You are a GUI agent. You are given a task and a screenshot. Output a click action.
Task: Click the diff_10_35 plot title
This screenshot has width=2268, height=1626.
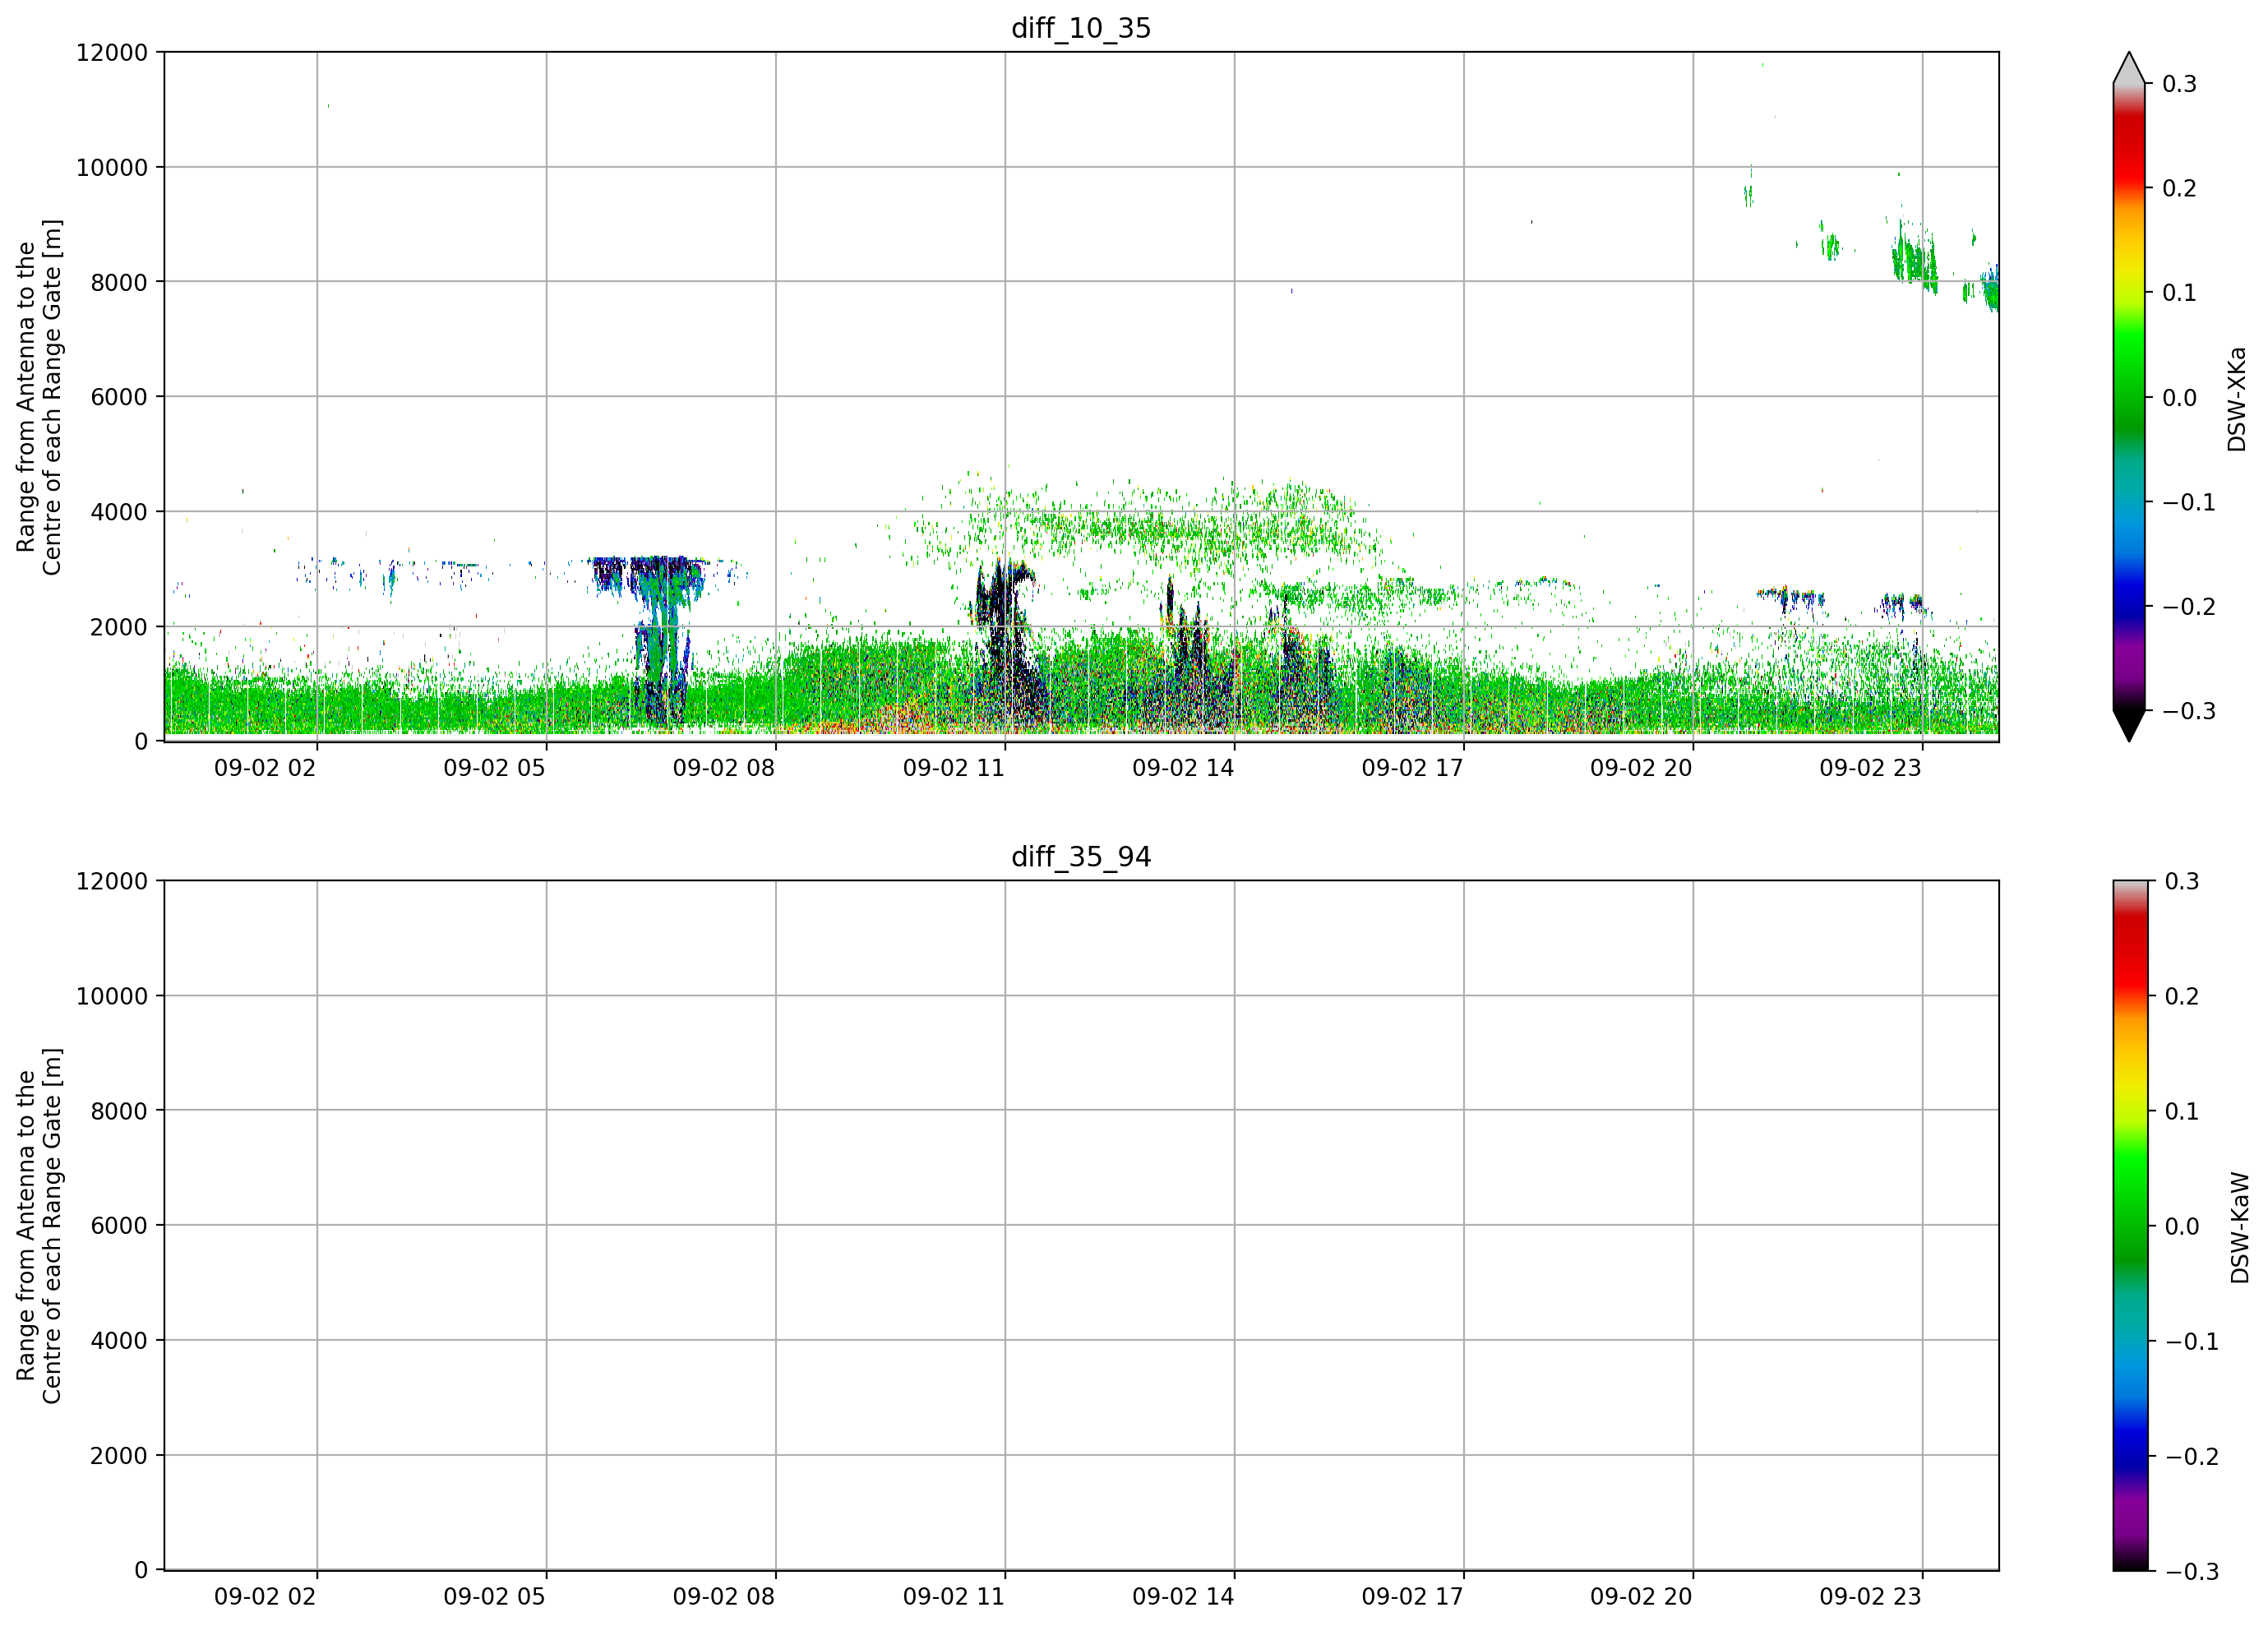[1081, 28]
